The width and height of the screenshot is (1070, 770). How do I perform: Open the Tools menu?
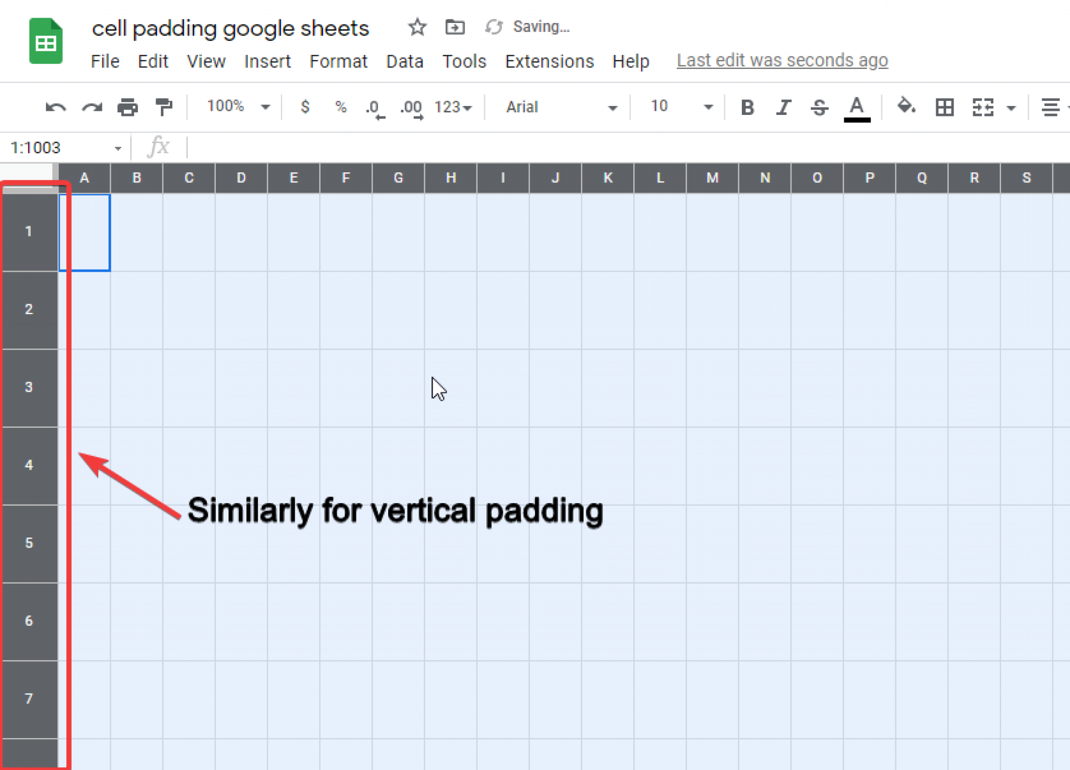(464, 61)
